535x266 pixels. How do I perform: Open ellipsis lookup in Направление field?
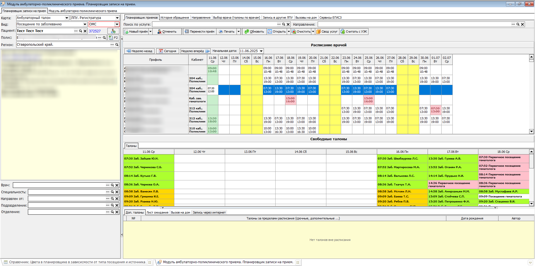pos(513,25)
